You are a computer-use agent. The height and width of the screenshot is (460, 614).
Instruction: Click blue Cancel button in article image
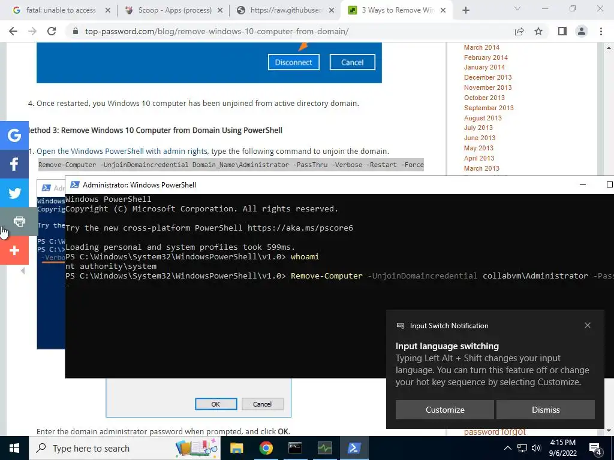coord(353,62)
